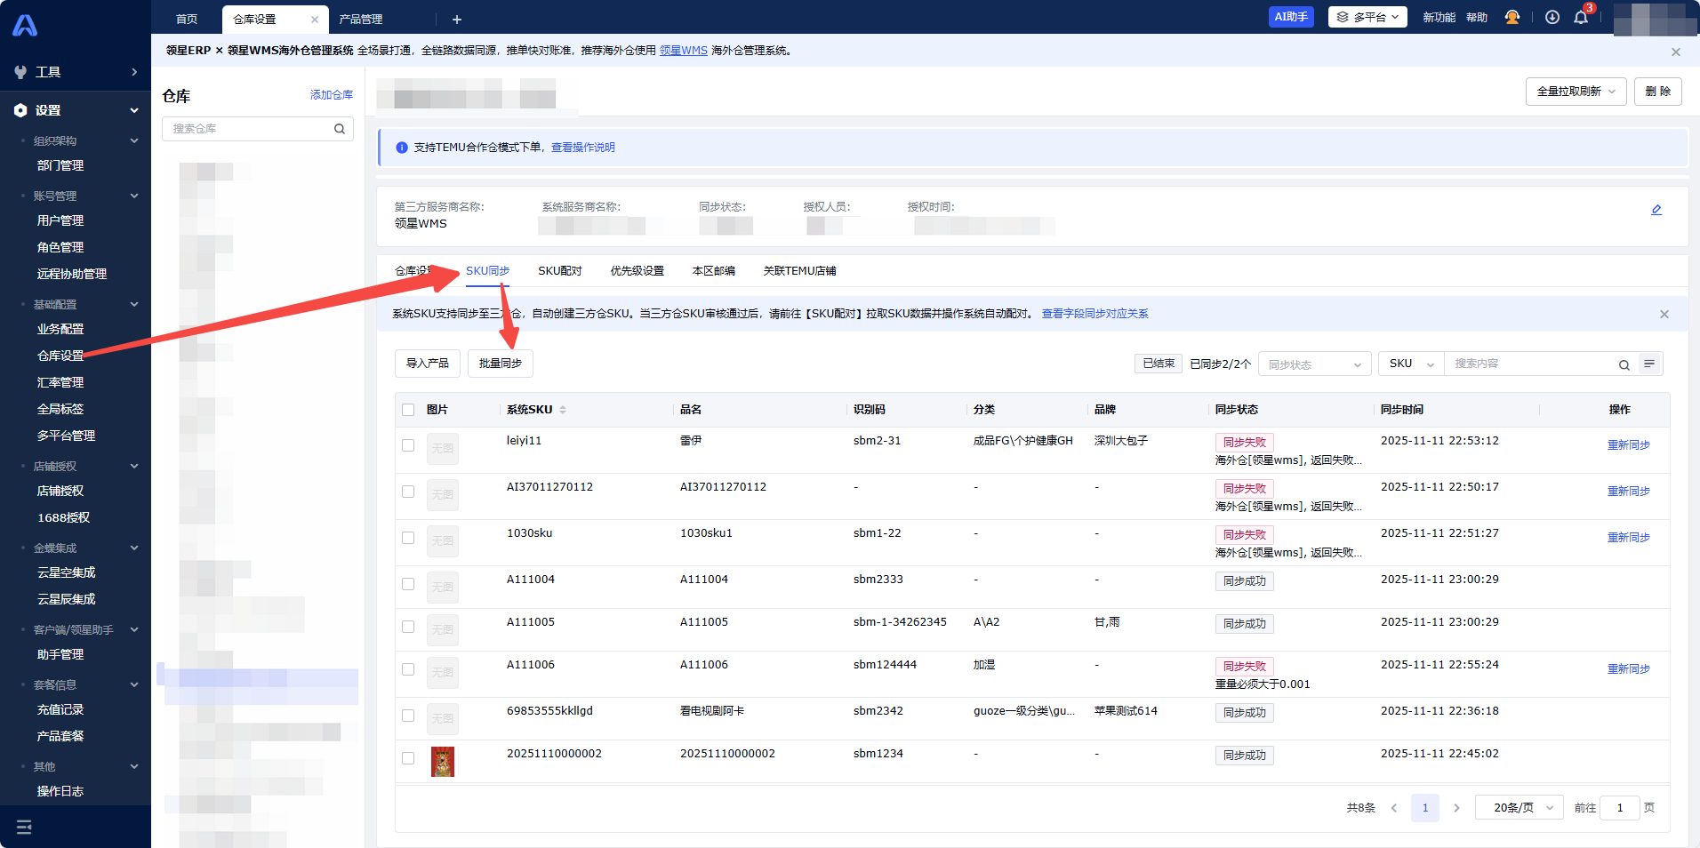
Task: Open the customer service headset icon
Action: point(1512,18)
